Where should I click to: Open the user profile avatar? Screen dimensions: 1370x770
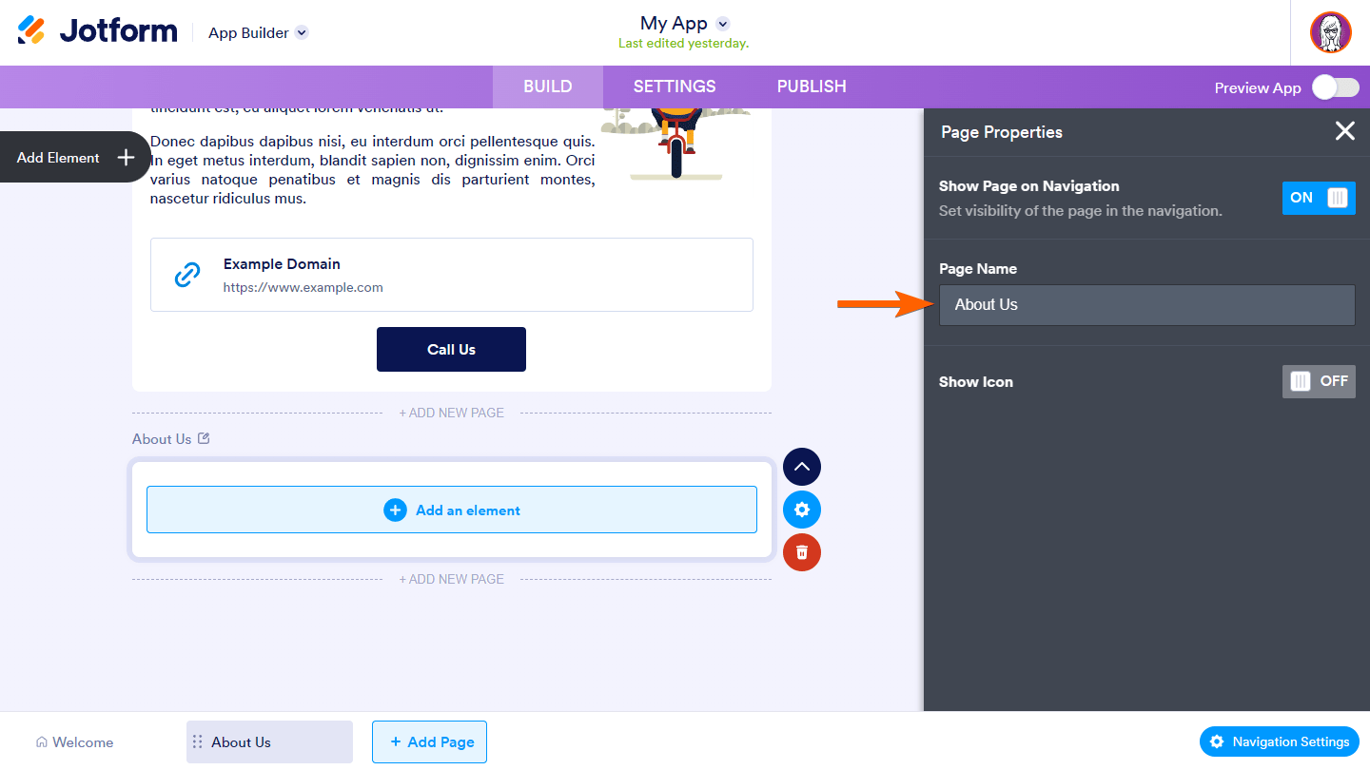(x=1330, y=32)
